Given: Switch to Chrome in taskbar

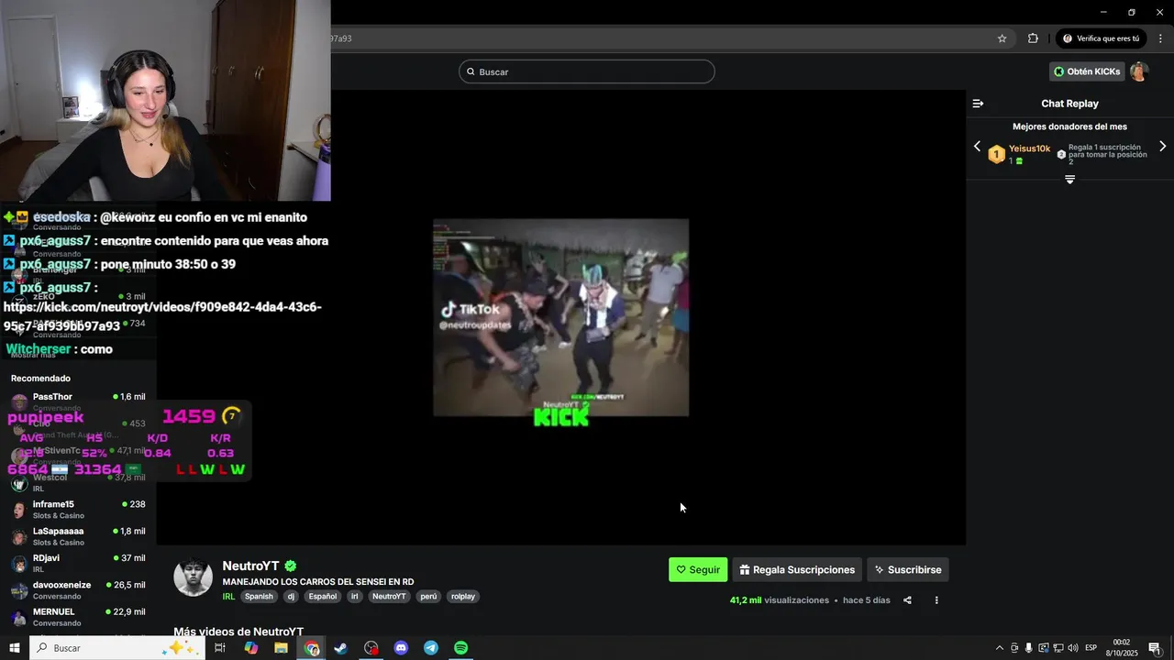Looking at the screenshot, I should click(312, 648).
